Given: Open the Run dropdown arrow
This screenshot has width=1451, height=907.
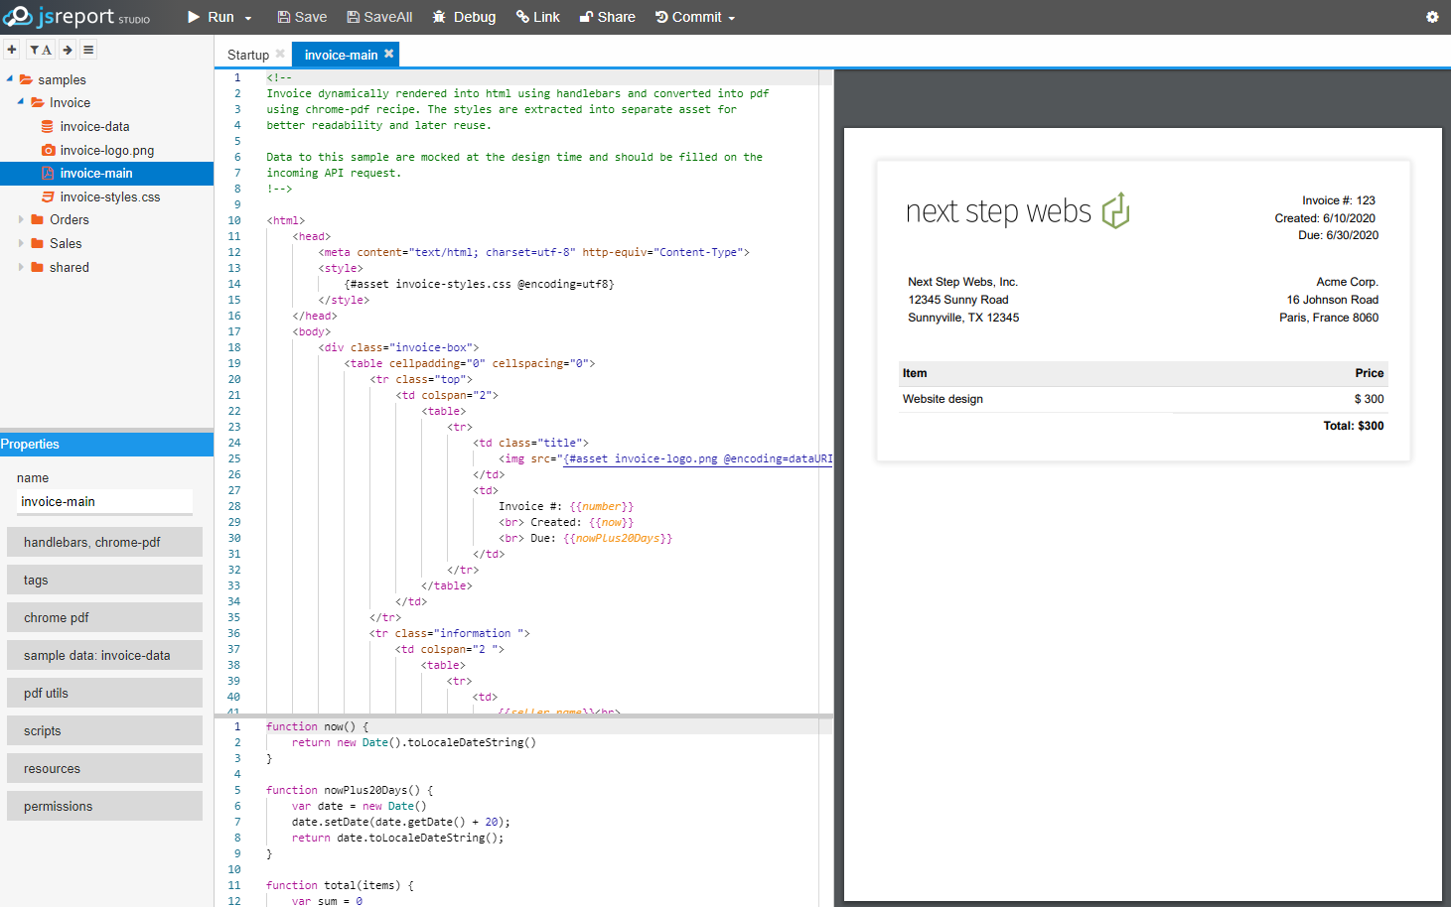Looking at the screenshot, I should click(x=247, y=17).
